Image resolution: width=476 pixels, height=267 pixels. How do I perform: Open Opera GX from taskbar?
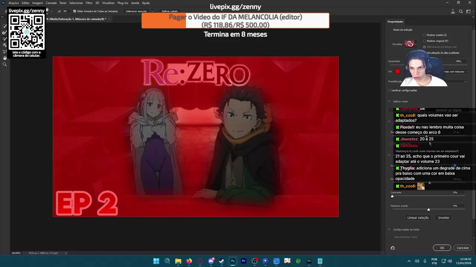pos(200,261)
